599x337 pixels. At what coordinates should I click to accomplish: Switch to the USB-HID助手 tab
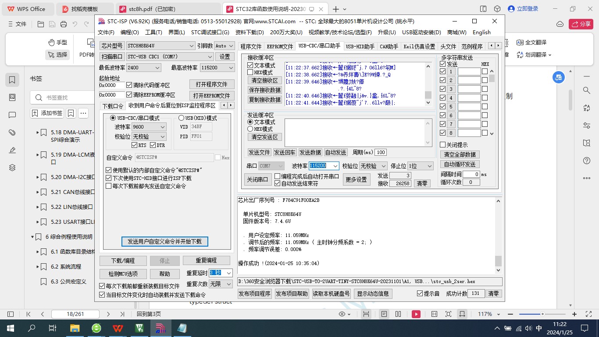[x=360, y=46]
